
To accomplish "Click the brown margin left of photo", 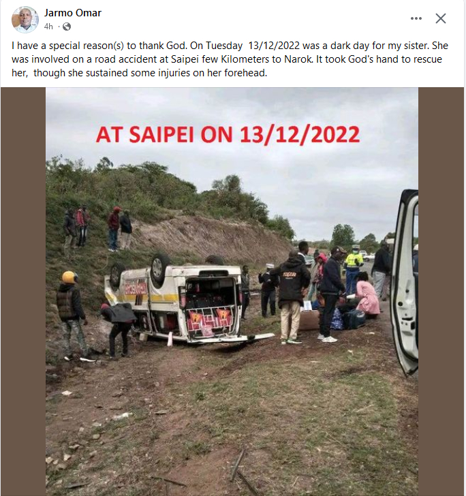I will coord(23,292).
